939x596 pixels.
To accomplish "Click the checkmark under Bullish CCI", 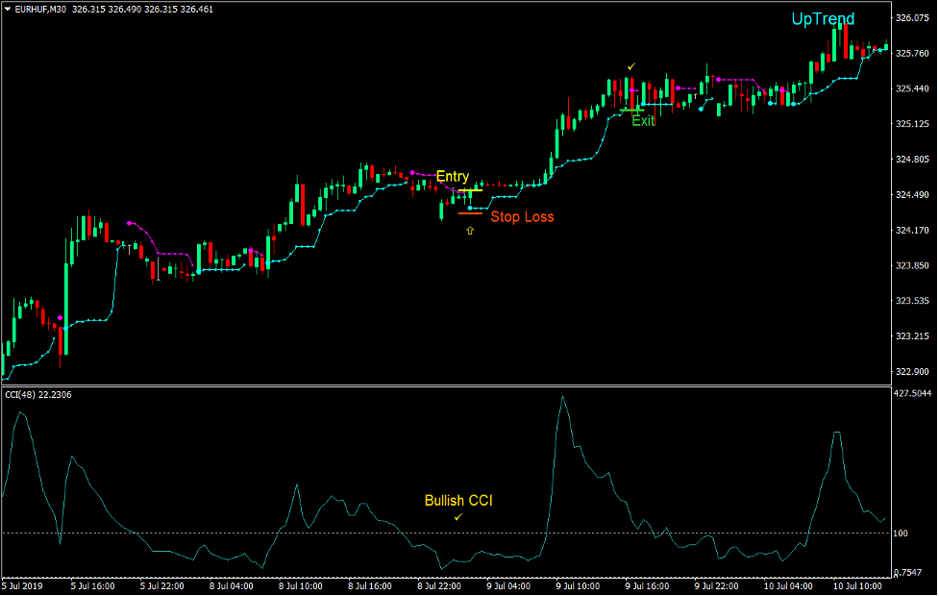I will (x=458, y=517).
